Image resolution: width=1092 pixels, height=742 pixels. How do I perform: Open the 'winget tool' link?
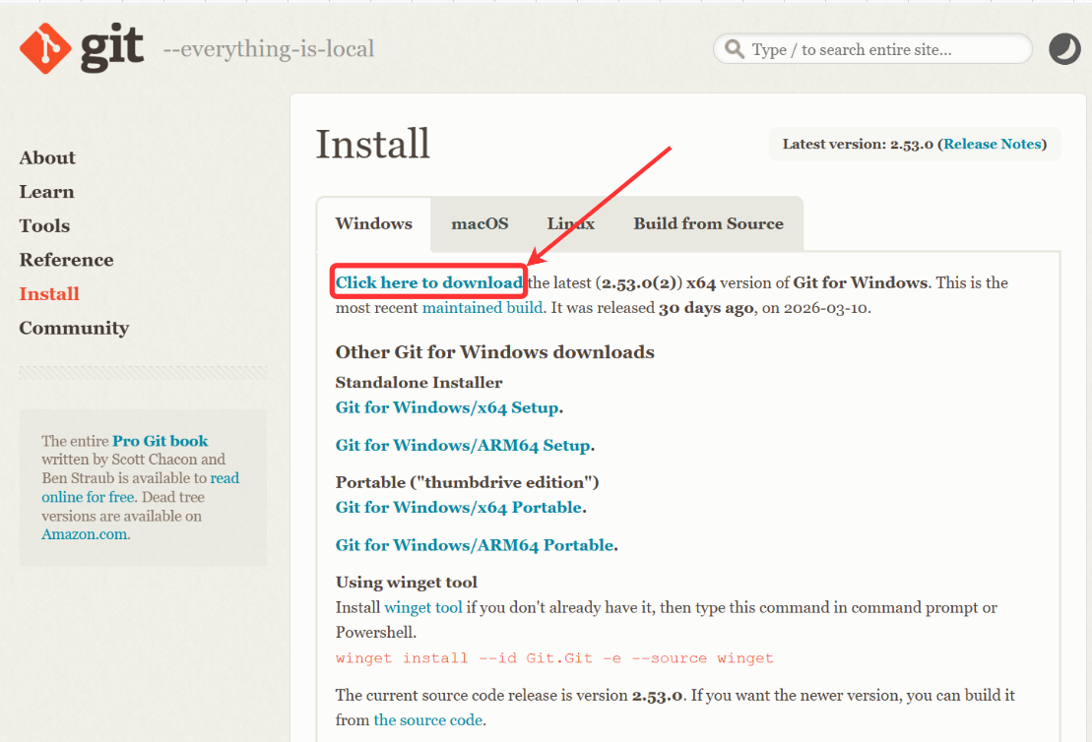click(x=423, y=607)
